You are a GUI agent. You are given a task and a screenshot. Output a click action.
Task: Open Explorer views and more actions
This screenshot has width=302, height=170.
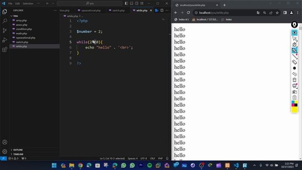[x=55, y=10]
